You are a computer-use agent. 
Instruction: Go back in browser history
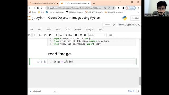pos(30,8)
